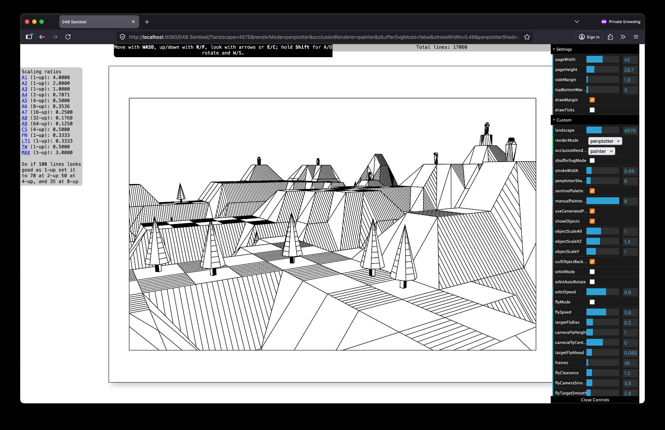
Task: Open the list all tabs chevron
Action: (x=576, y=22)
